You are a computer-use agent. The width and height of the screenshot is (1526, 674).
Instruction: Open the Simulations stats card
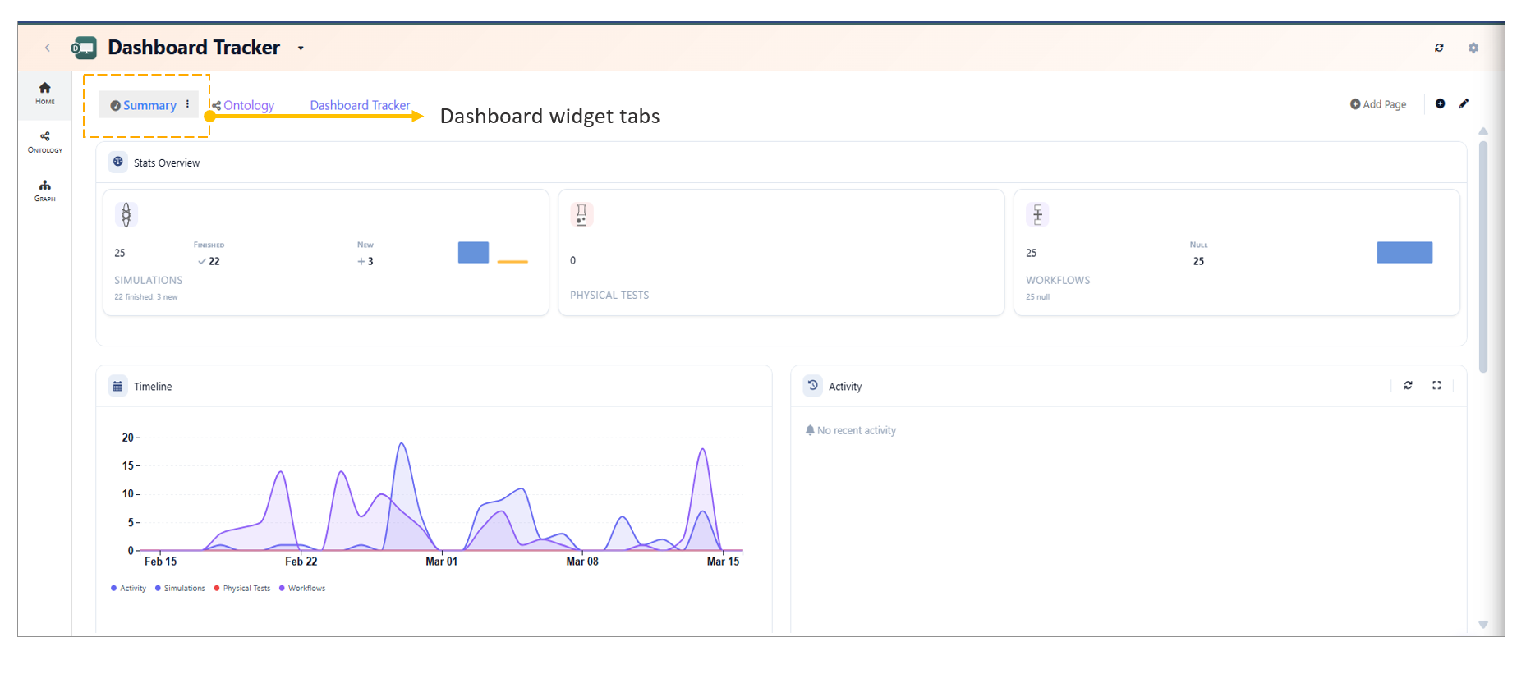tap(325, 253)
